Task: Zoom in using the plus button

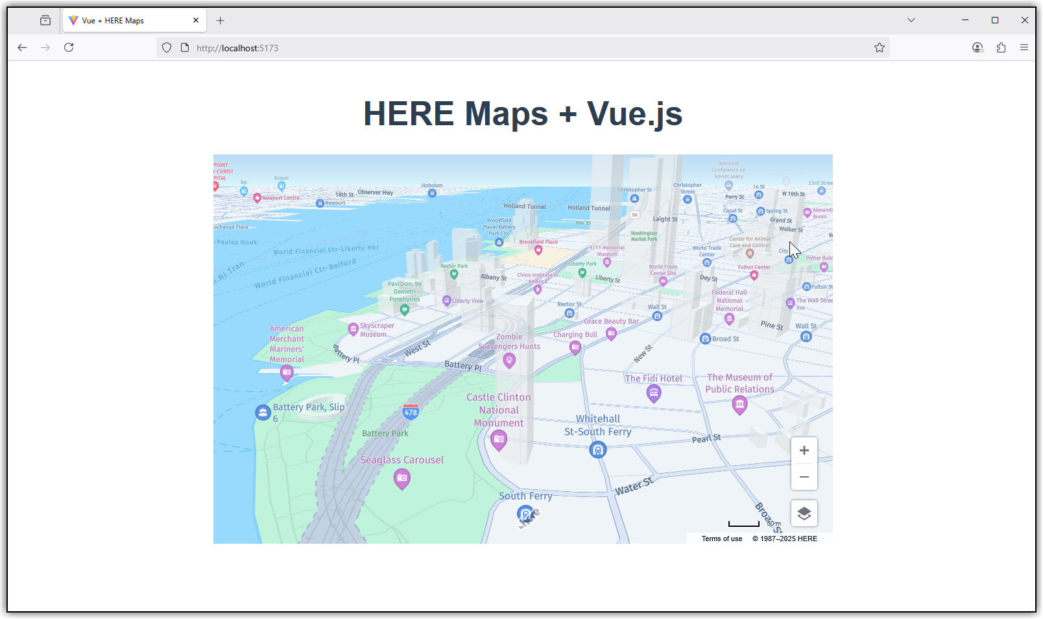Action: click(804, 450)
